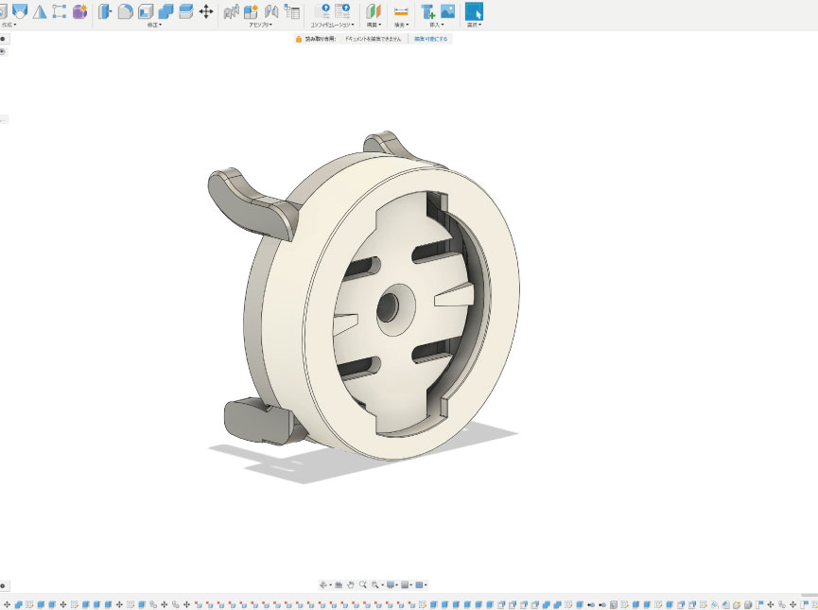Click the first feature in the timeline
This screenshot has height=610, width=818.
8,603
